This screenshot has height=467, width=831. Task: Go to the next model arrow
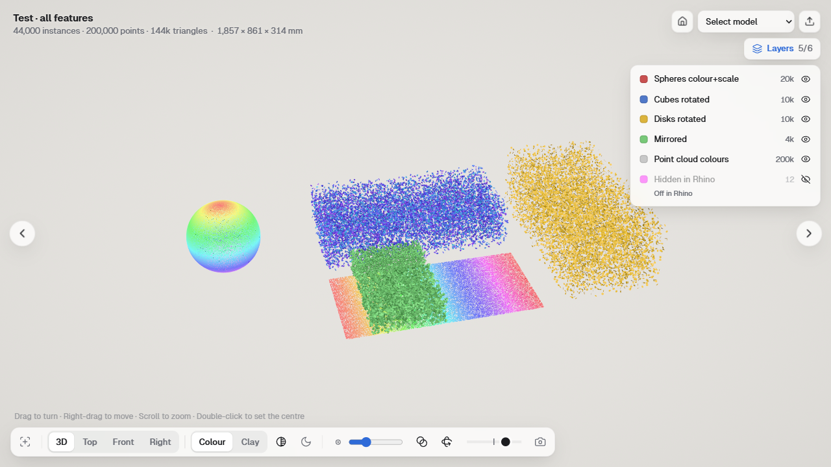[x=809, y=233]
